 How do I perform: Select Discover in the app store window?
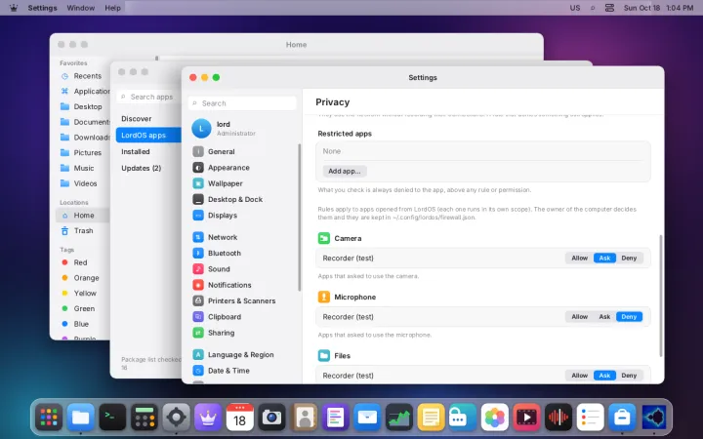click(x=148, y=119)
